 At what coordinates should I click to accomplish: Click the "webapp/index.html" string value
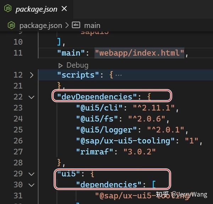140,53
